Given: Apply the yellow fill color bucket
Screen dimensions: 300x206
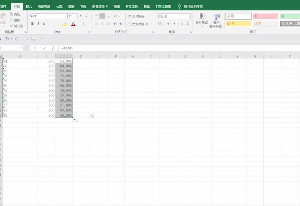Looking at the screenshot, I should click(65, 24).
